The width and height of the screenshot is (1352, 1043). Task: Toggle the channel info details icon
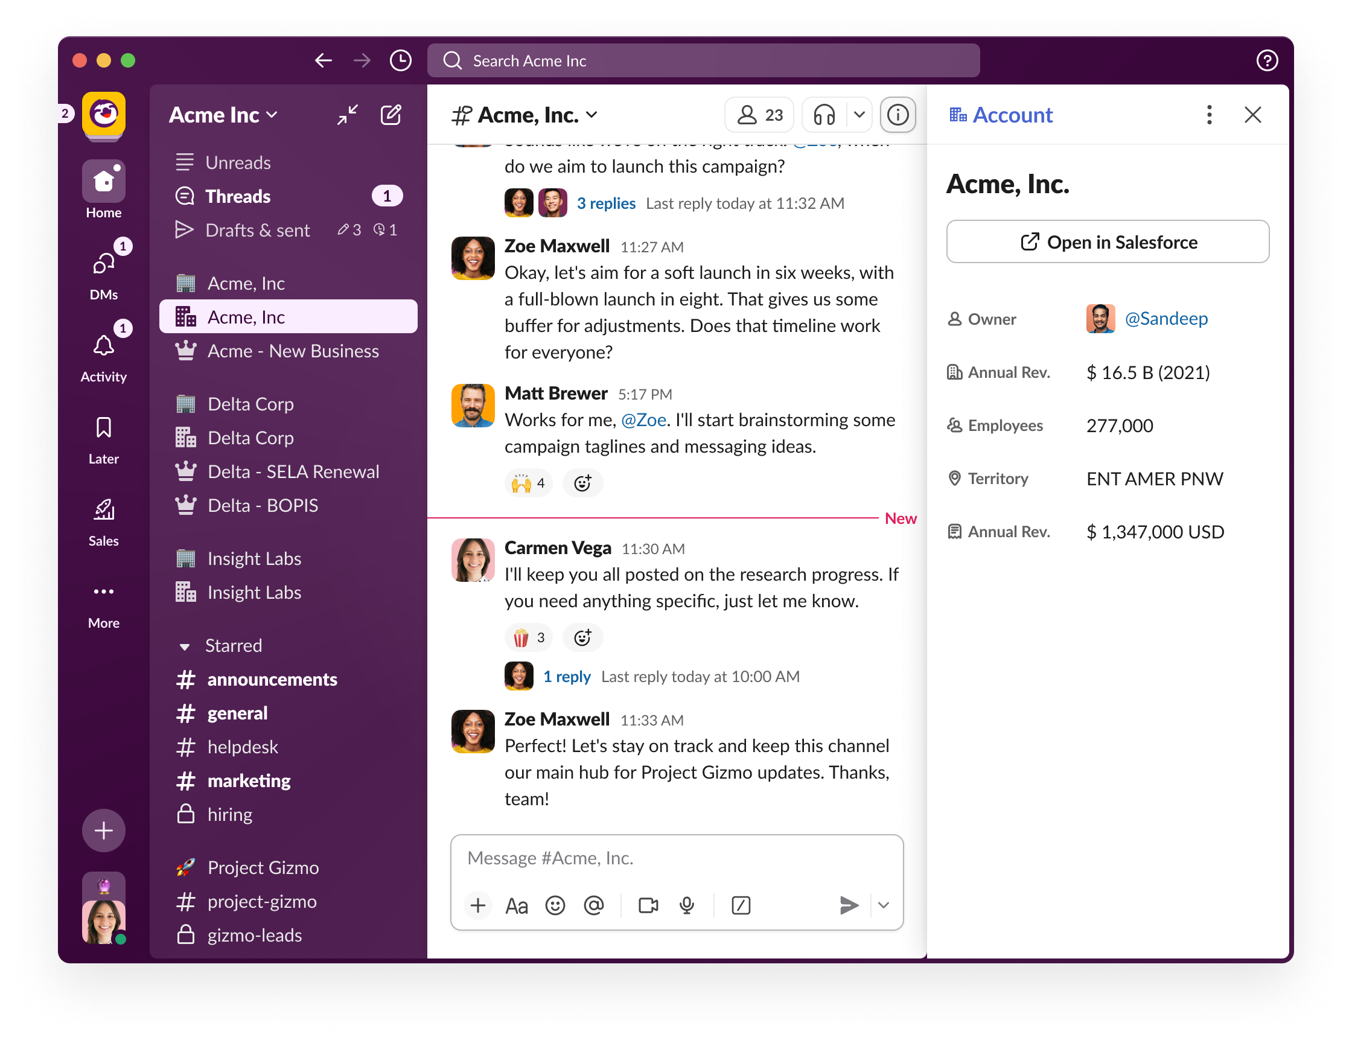pos(898,115)
